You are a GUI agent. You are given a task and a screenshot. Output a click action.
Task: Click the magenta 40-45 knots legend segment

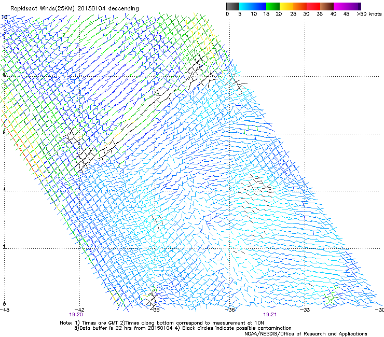pyautogui.click(x=340, y=6)
